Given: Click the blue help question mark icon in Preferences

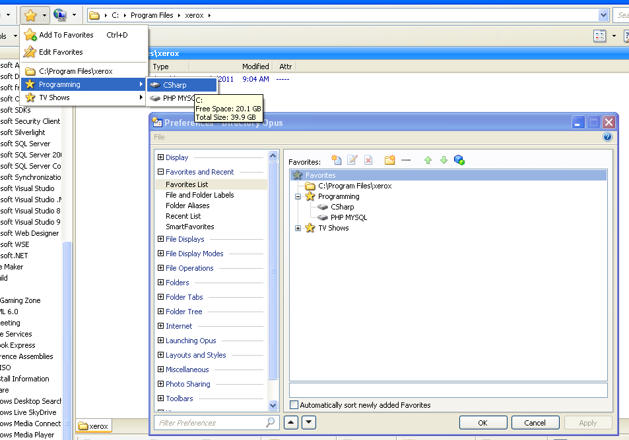Looking at the screenshot, I should [607, 137].
